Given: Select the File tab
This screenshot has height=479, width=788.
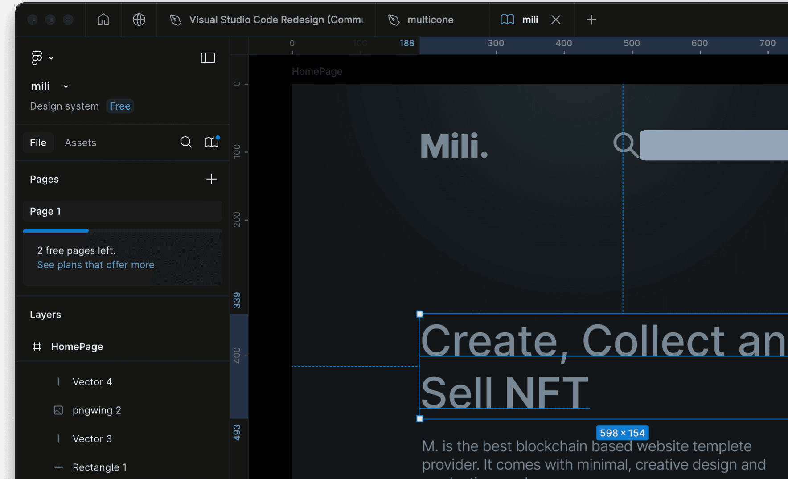Looking at the screenshot, I should point(38,143).
